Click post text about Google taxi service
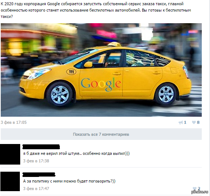 pyautogui.click(x=96, y=10)
